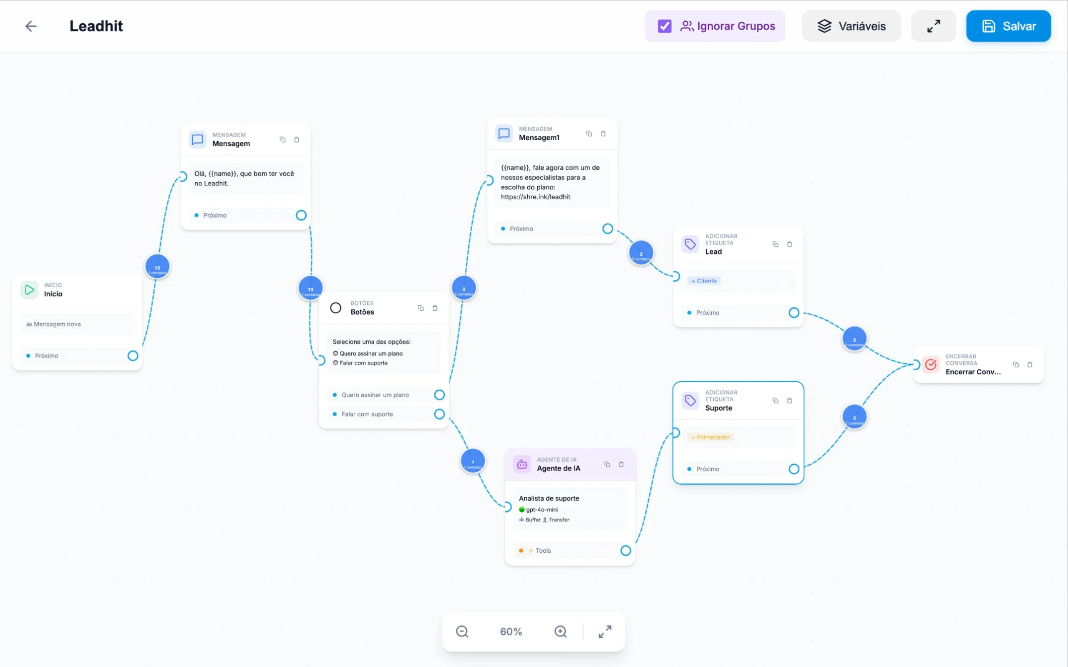
Task: Click the back arrow beside Leadhit
Action: (31, 26)
